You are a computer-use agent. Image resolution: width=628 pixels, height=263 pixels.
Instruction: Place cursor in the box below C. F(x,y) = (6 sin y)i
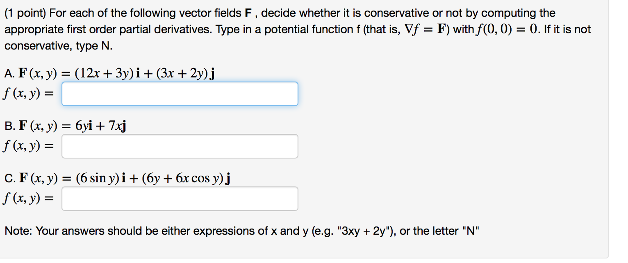click(x=180, y=199)
